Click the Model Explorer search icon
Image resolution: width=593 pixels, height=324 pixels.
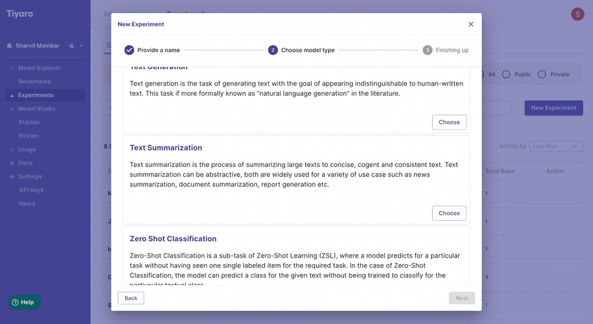click(12, 68)
